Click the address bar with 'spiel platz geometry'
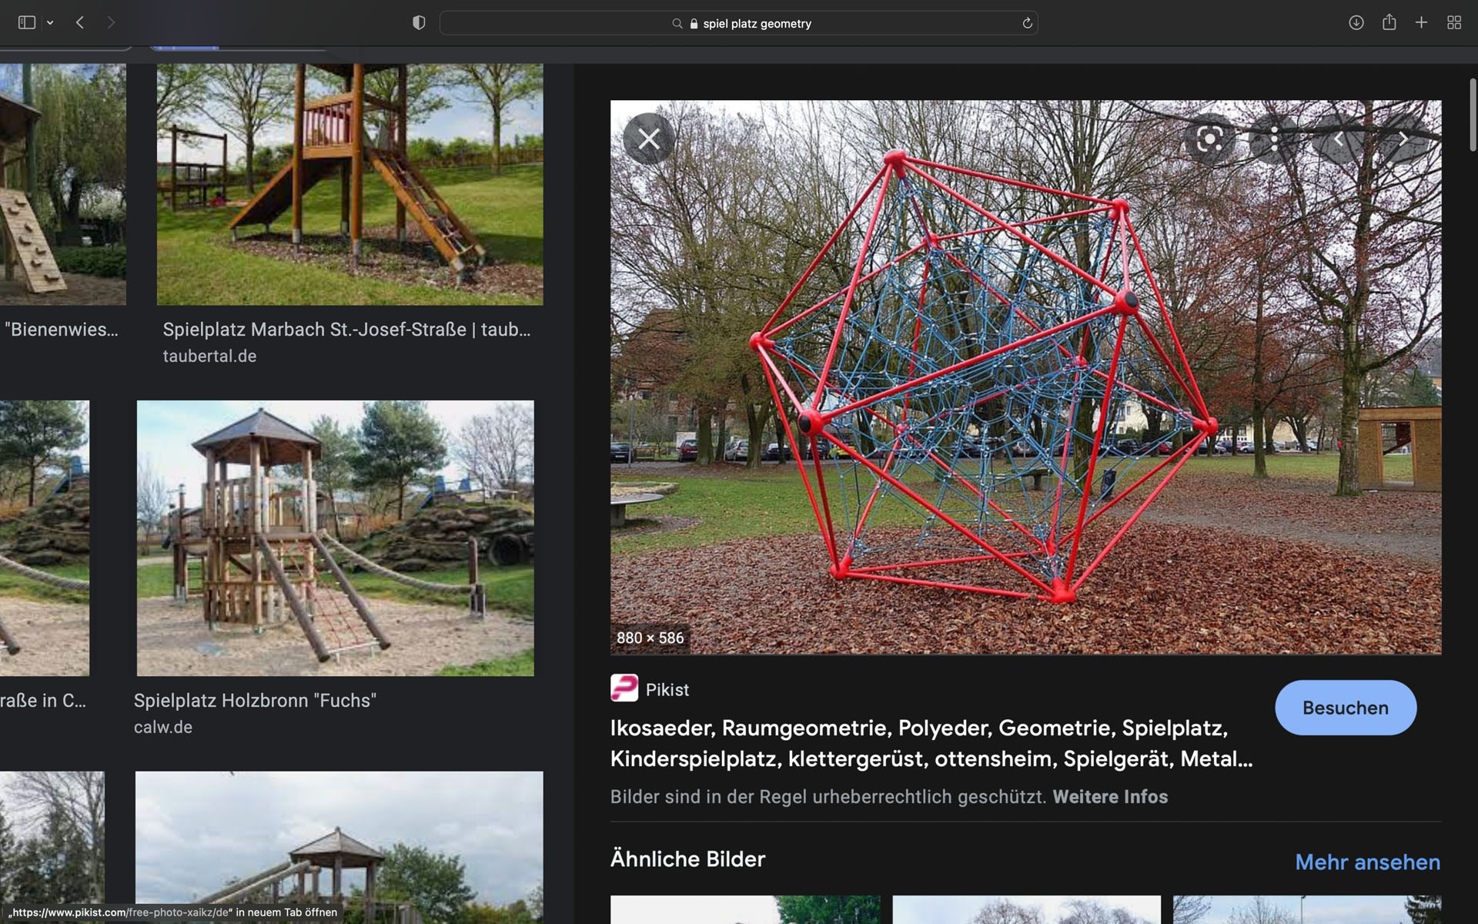Image resolution: width=1478 pixels, height=924 pixels. [739, 23]
